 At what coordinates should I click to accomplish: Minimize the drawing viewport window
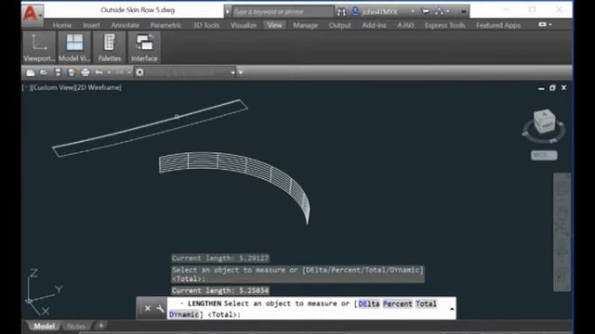[541, 88]
